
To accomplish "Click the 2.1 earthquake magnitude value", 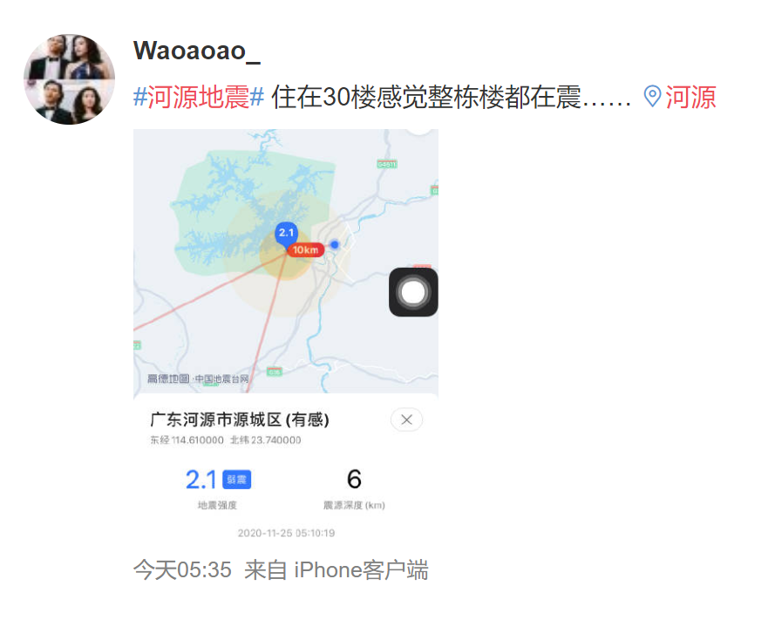I will 201,480.
